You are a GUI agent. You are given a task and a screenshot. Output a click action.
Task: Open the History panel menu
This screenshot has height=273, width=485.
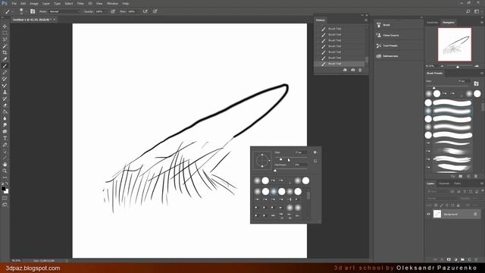[366, 20]
